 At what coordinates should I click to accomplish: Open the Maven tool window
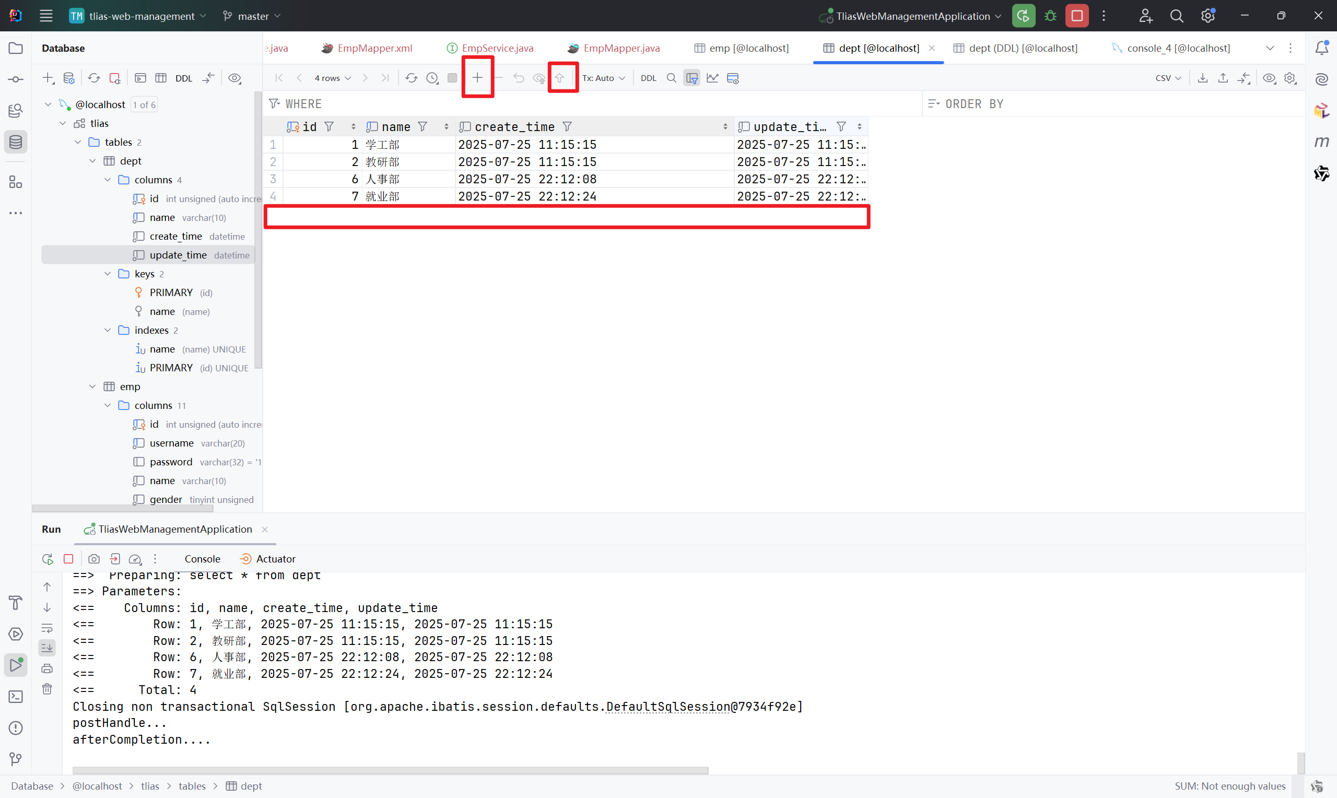1321,142
